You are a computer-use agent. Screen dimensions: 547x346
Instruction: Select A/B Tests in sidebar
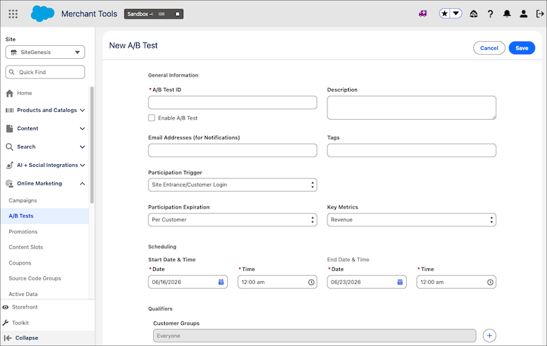[x=44, y=216]
